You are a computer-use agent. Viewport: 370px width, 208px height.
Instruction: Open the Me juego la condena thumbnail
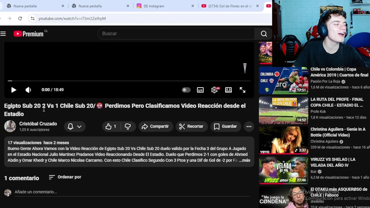[284, 198]
